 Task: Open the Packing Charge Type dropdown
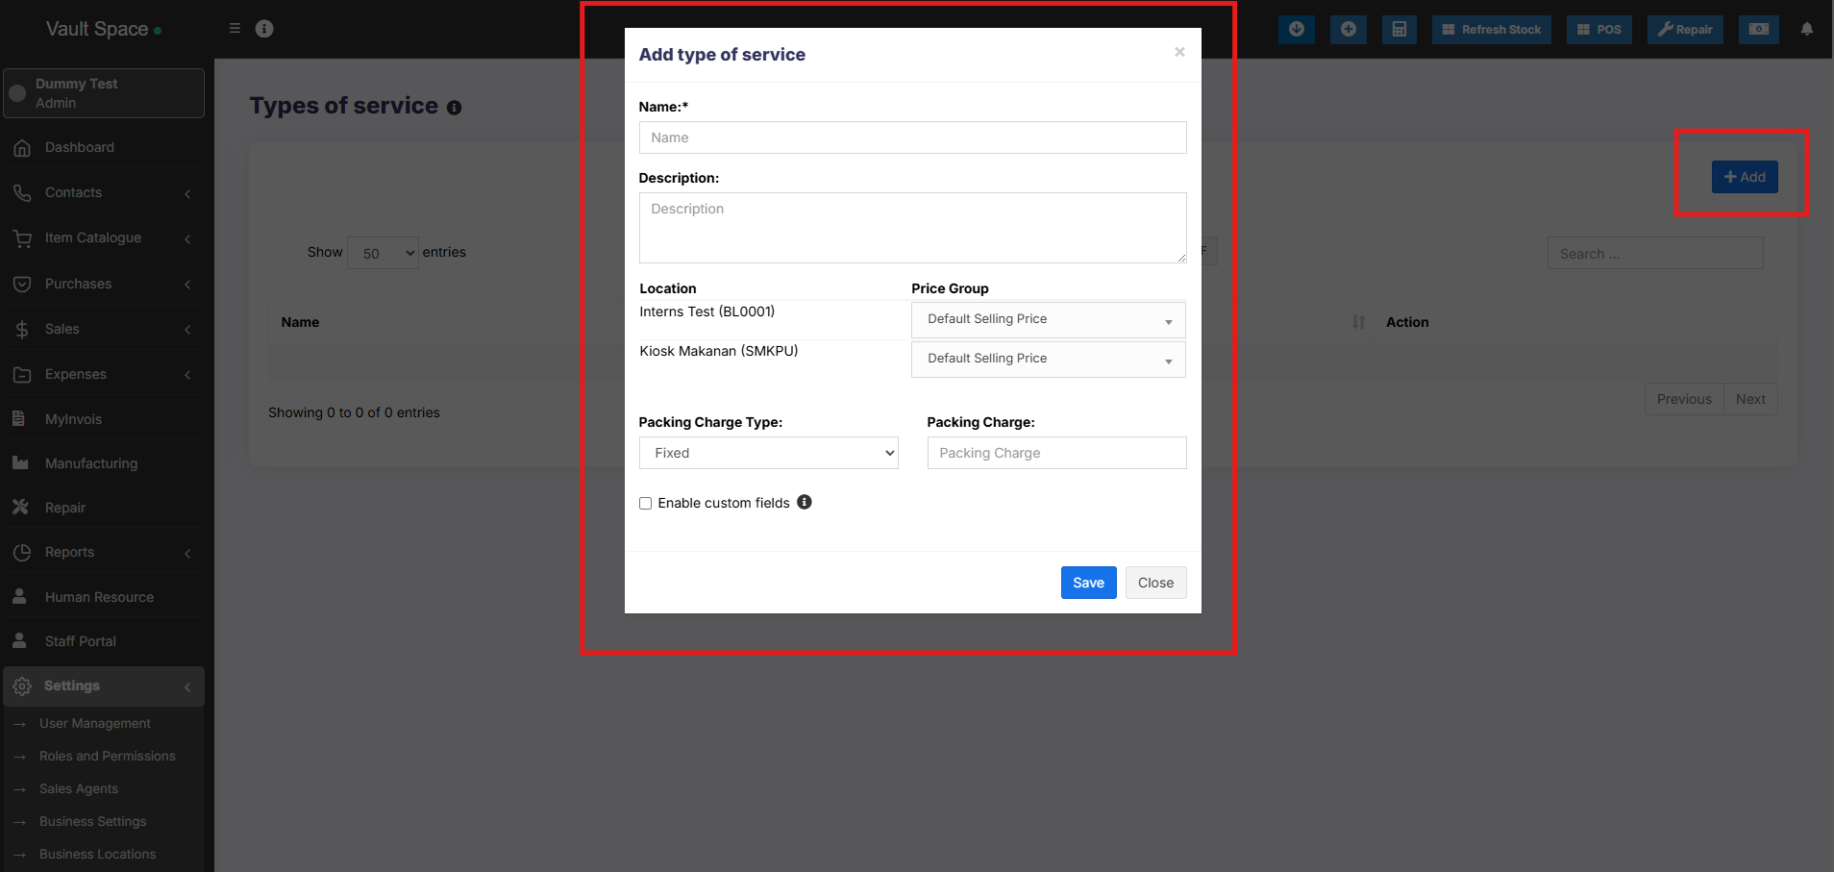(x=768, y=453)
